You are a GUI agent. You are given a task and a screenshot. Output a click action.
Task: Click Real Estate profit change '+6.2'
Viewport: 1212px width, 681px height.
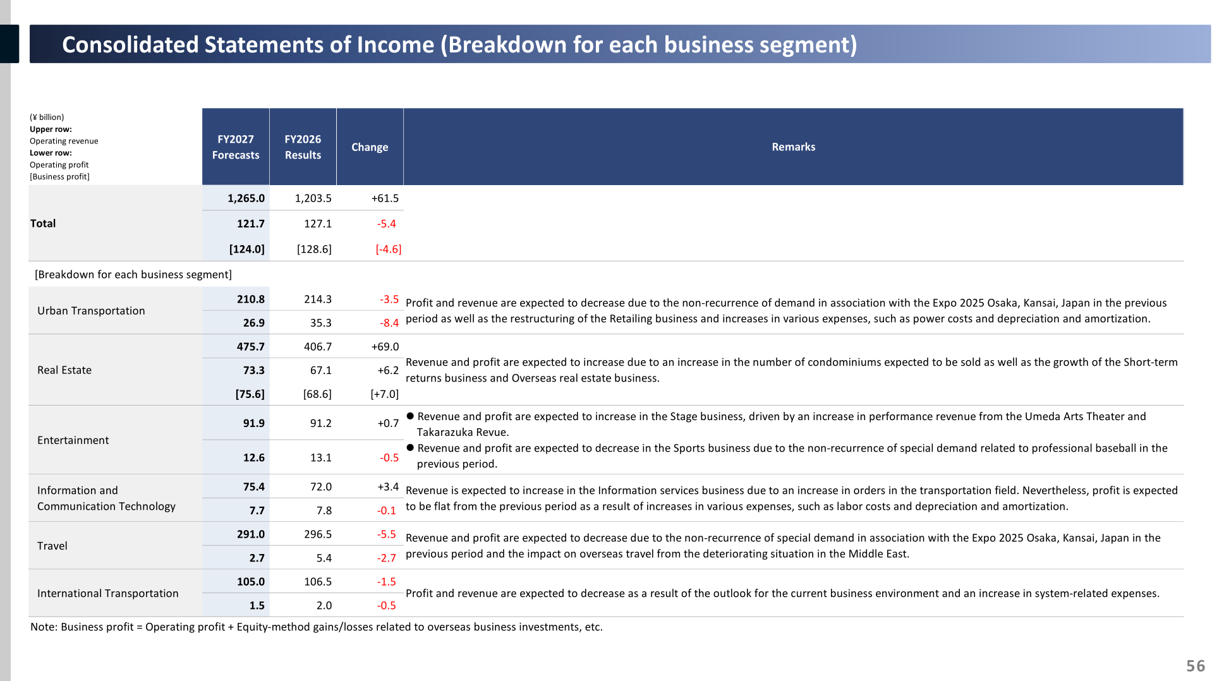pos(388,370)
